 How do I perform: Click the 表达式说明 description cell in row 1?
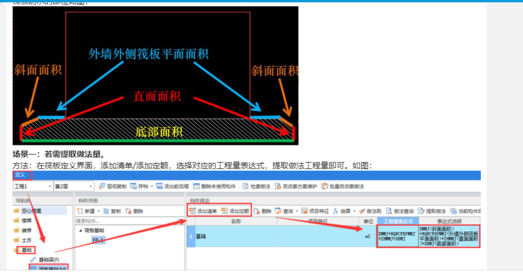pos(449,236)
